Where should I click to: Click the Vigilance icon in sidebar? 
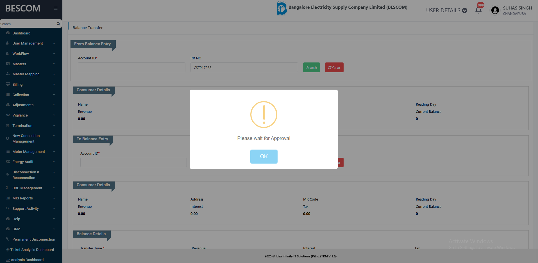(x=8, y=115)
